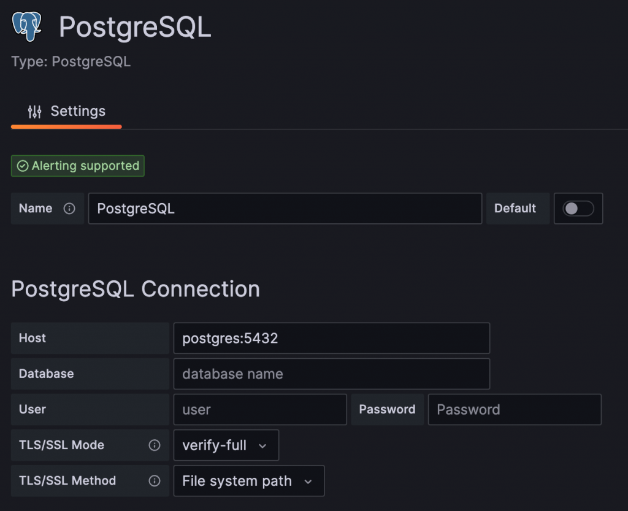
Task: Click the User input field
Action: (x=260, y=409)
